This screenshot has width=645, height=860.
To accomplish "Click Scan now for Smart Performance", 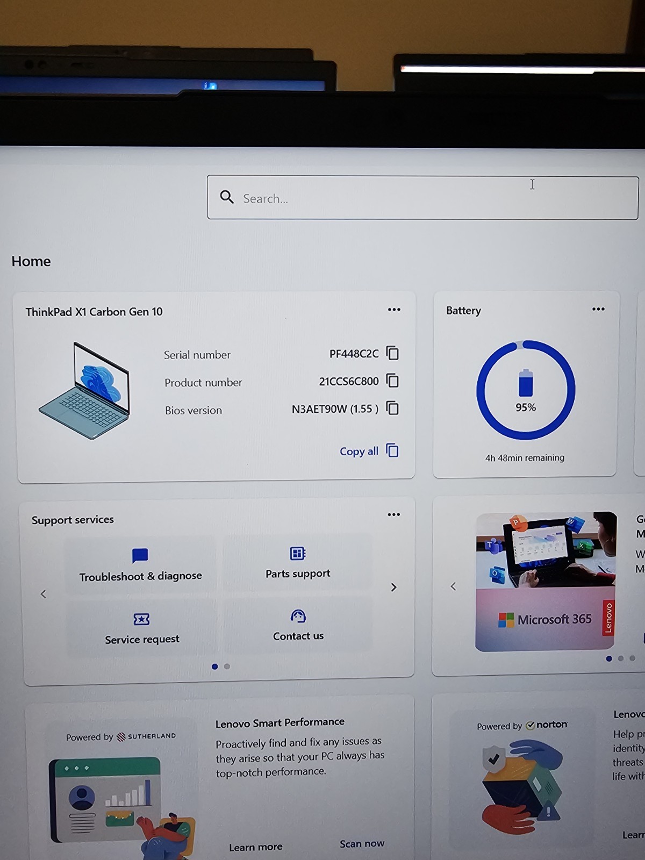I will pyautogui.click(x=362, y=844).
